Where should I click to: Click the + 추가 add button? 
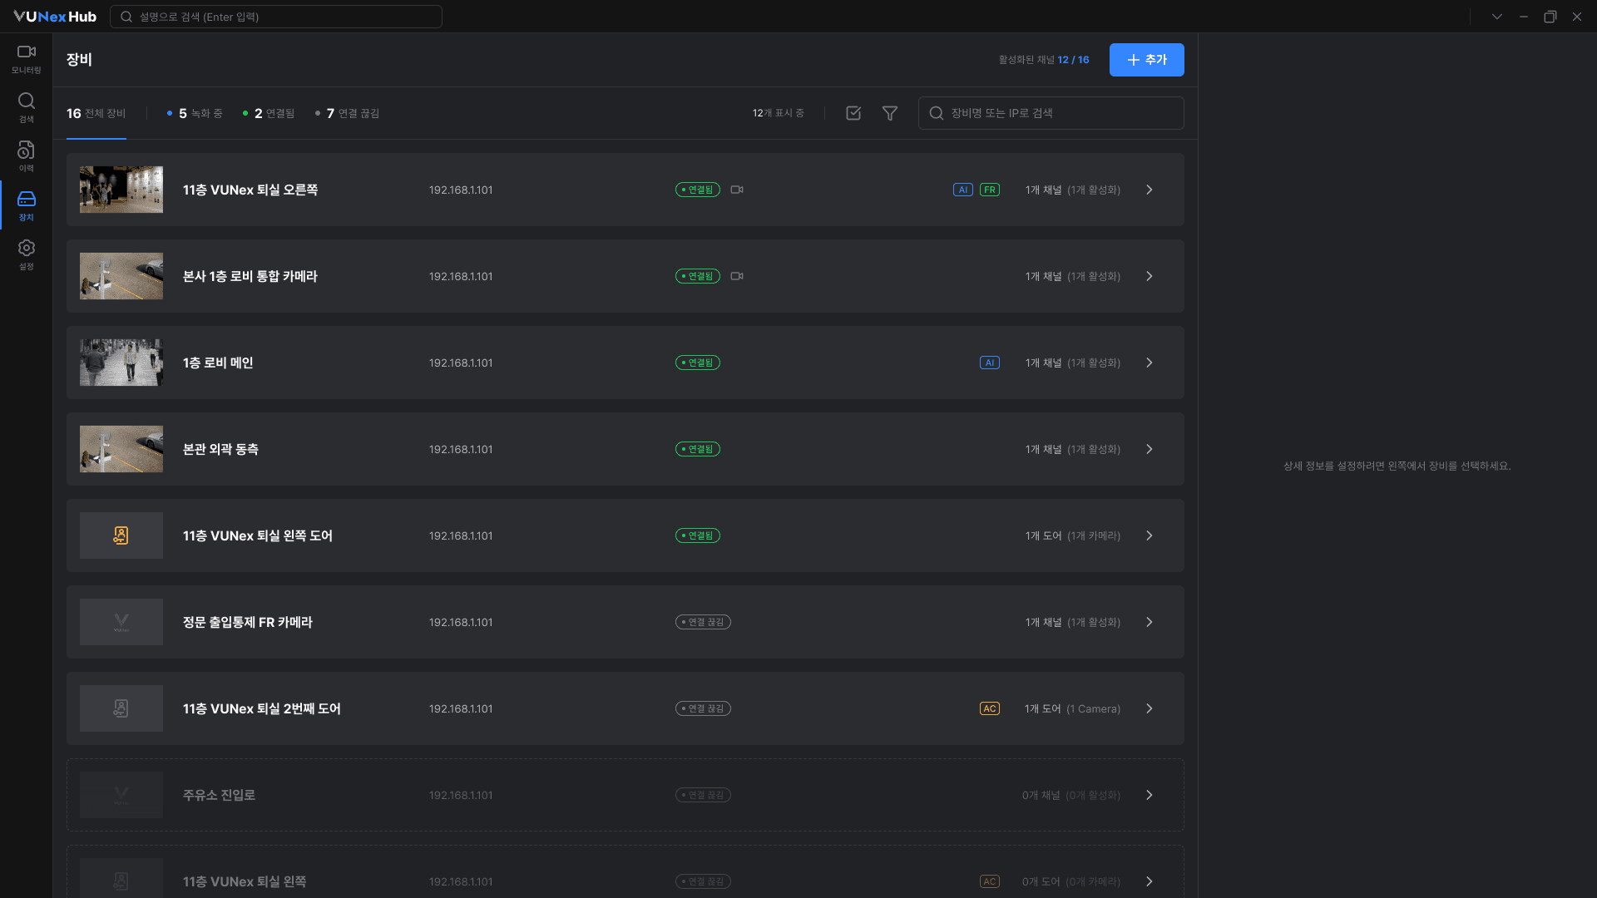[x=1147, y=60]
